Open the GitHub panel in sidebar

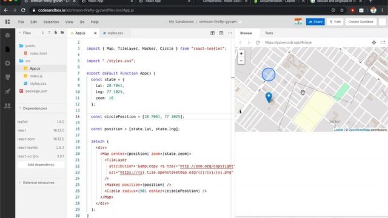pos(8,78)
